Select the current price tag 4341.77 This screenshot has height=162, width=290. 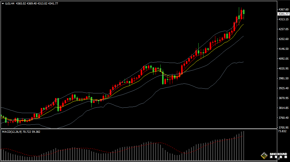tap(283, 14)
